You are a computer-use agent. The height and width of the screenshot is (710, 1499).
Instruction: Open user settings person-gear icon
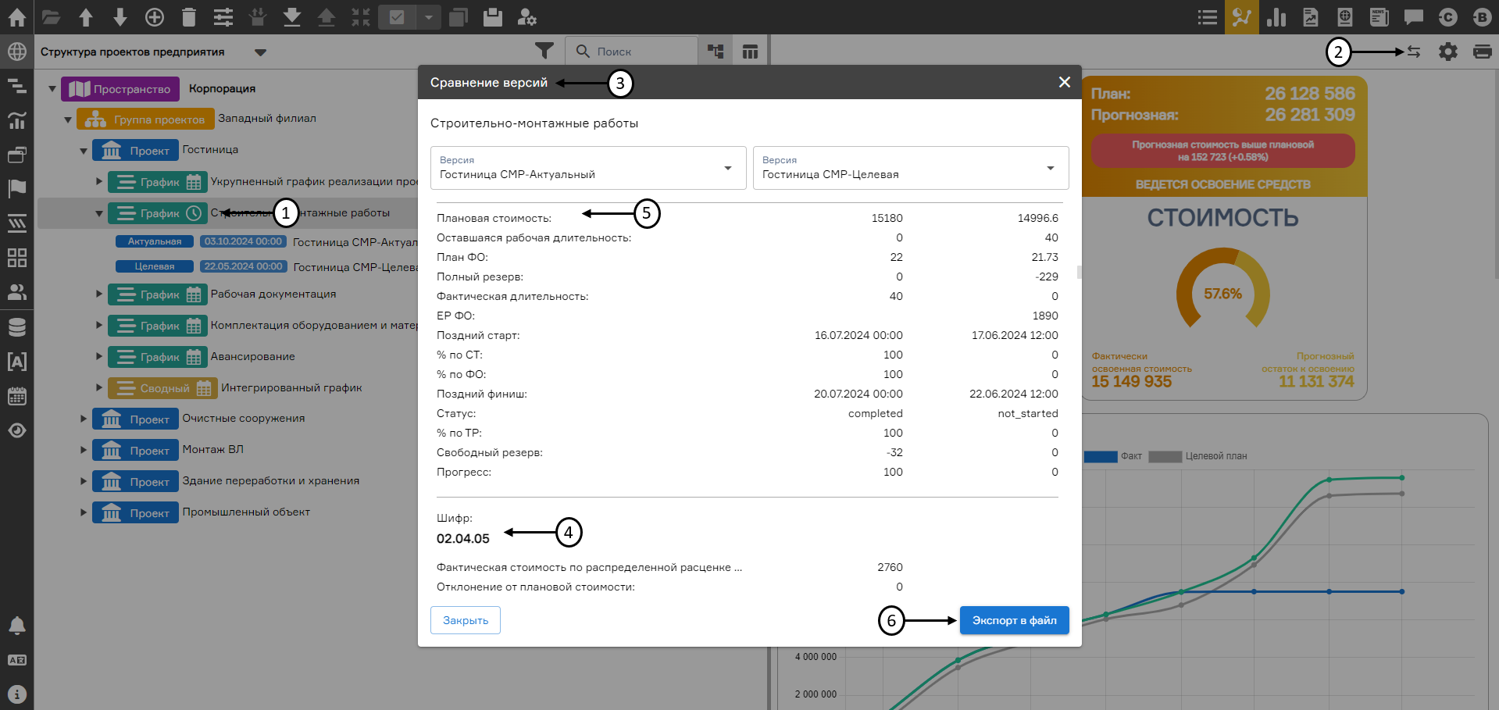pos(527,16)
